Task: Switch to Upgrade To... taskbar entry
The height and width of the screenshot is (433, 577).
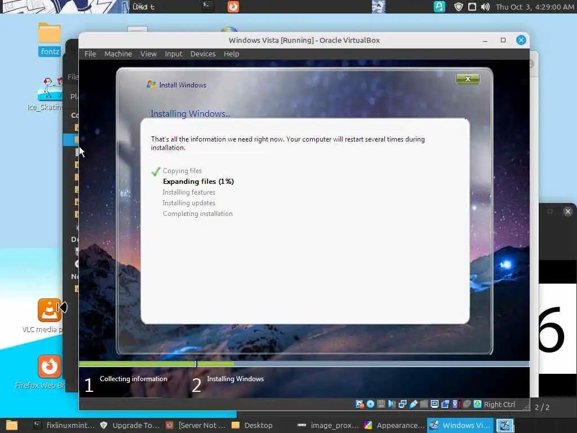Action: [x=130, y=425]
